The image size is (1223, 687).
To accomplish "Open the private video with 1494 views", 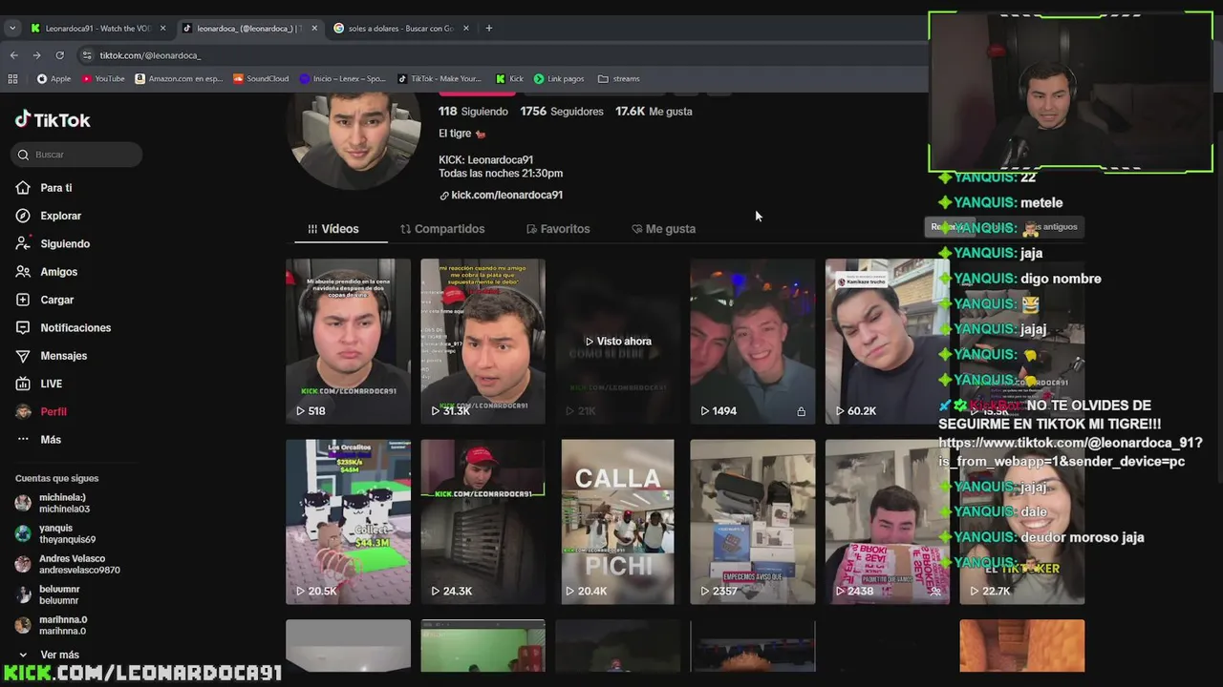I will (x=752, y=341).
